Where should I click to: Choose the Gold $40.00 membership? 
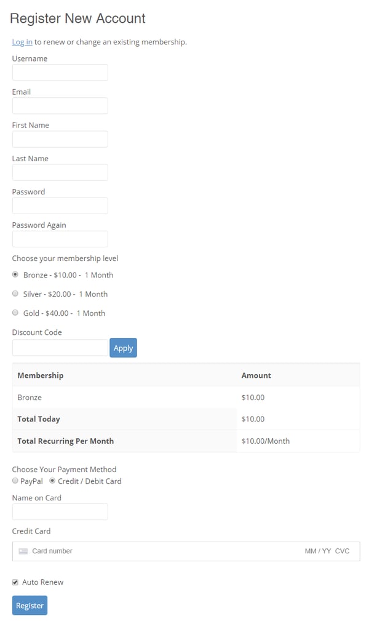[x=15, y=313]
